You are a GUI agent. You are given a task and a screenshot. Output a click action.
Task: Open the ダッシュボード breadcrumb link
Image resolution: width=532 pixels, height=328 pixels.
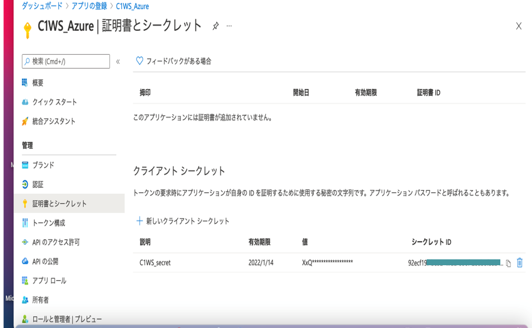point(42,6)
